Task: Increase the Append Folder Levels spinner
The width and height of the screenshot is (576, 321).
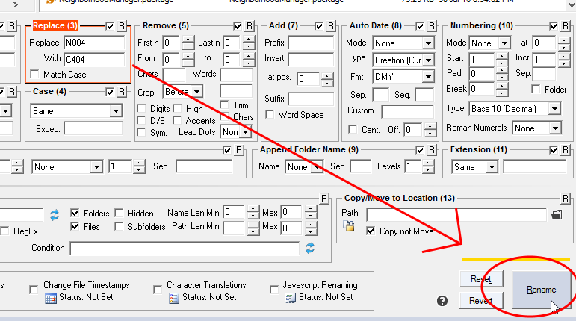Action: pyautogui.click(x=427, y=163)
